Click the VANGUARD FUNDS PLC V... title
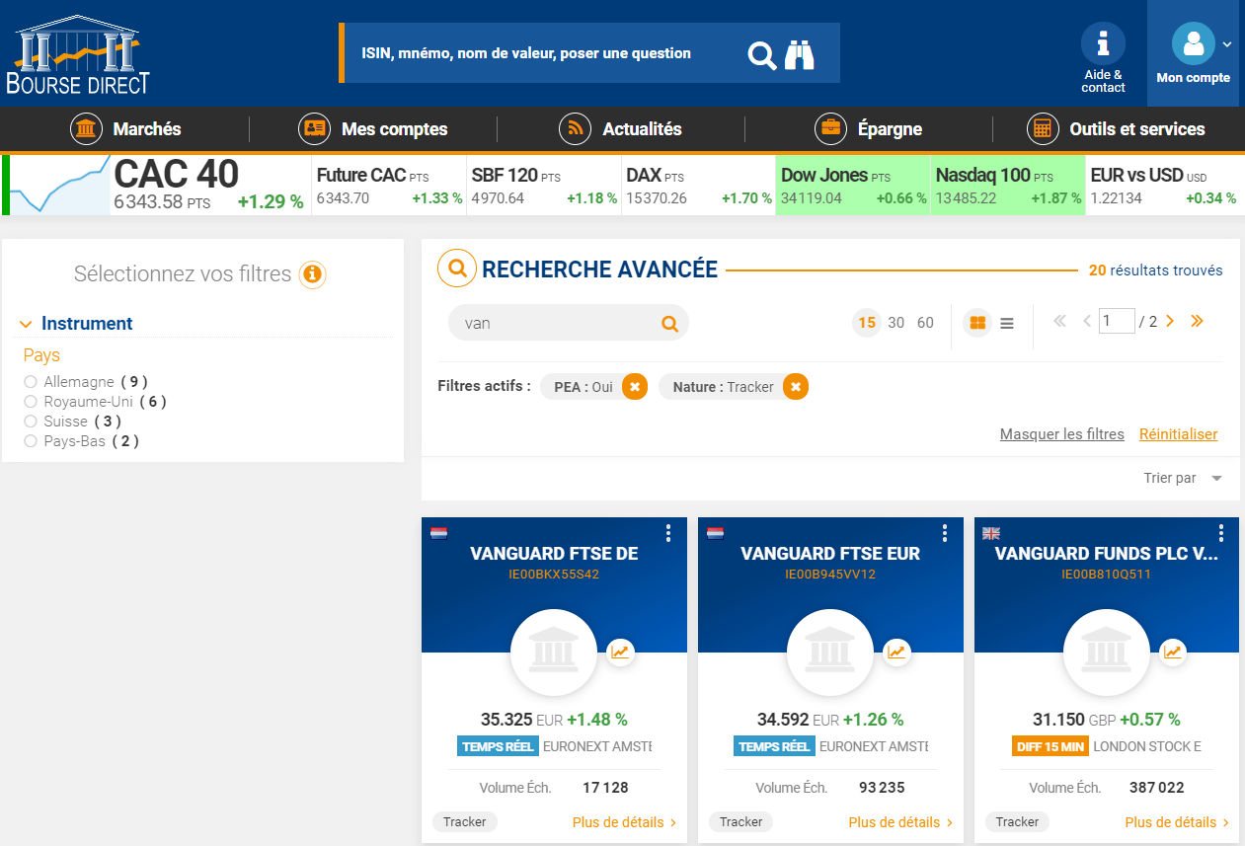 [x=1107, y=554]
